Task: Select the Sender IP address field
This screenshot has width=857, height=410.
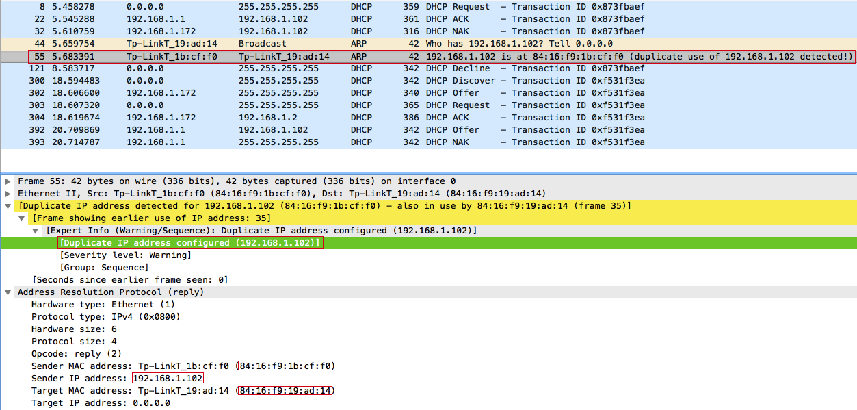Action: coord(118,379)
